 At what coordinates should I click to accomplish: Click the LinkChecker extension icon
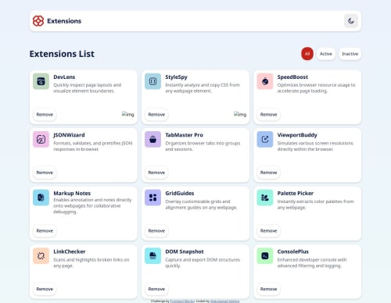41,256
